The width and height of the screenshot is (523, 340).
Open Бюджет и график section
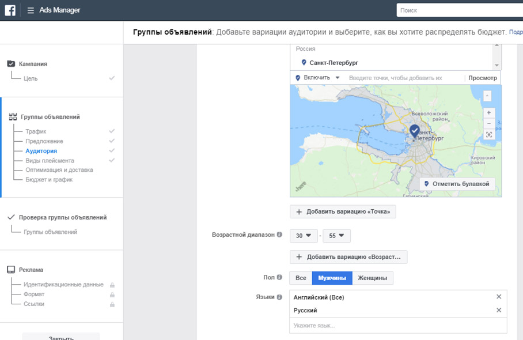tap(49, 180)
